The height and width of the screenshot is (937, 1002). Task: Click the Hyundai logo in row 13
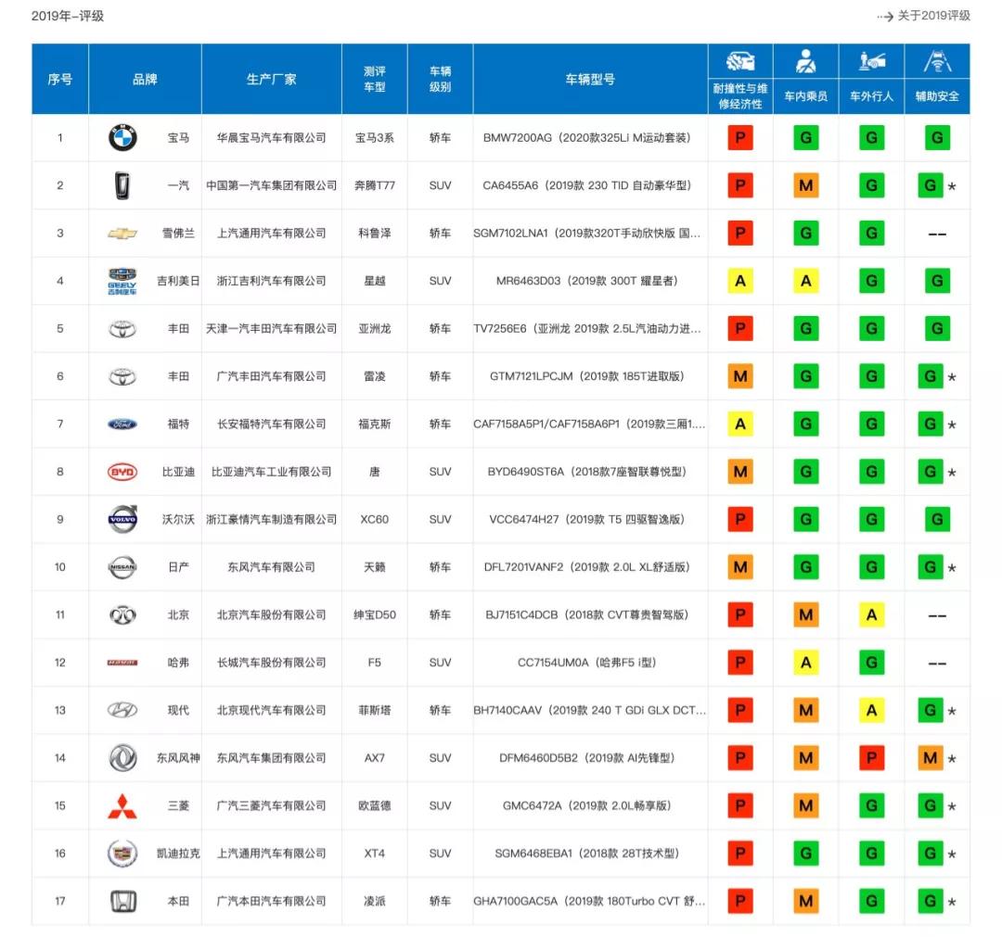click(x=122, y=711)
